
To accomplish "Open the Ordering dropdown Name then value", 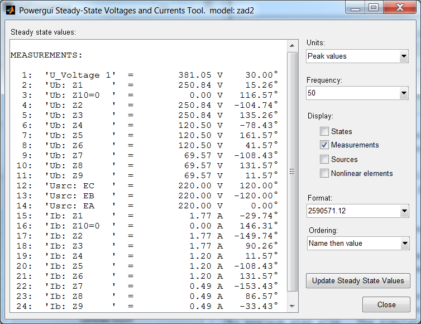I will tap(358, 244).
